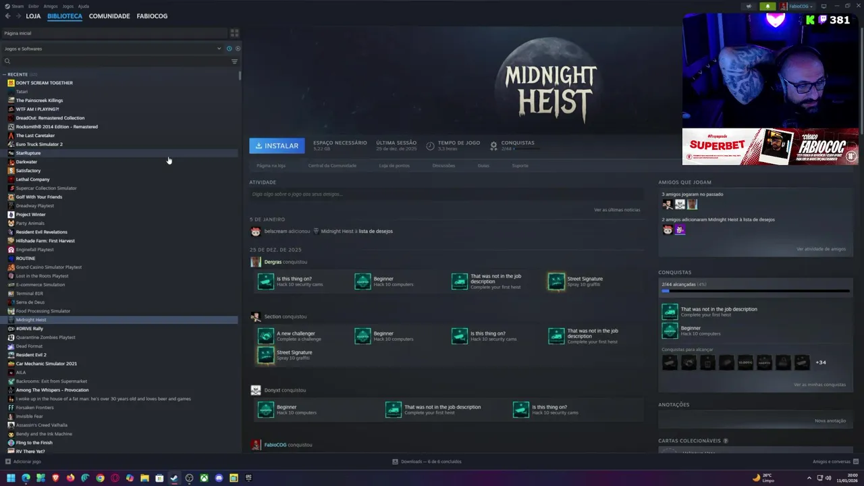Click A new challenger achievement icon
Image resolution: width=864 pixels, height=486 pixels.
tap(266, 336)
